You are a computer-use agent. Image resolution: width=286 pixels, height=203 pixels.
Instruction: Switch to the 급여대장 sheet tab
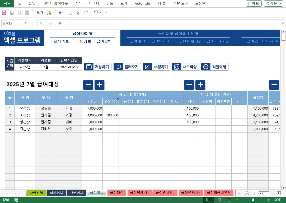[x=117, y=193]
